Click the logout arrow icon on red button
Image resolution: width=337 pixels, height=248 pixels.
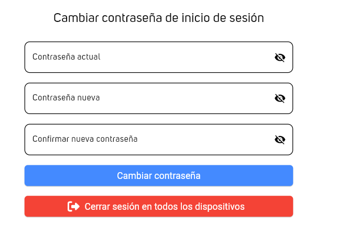tap(73, 207)
